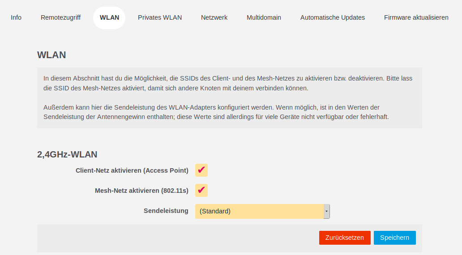Go to Netzwerk tab
The height and width of the screenshot is (255, 462).
tap(214, 17)
